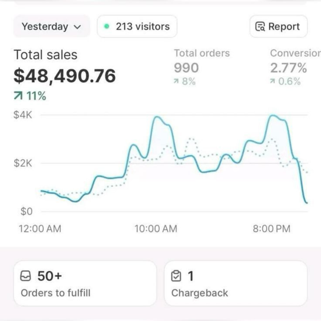This screenshot has height=321, width=321.
Task: Open the 1 Chargeback card
Action: pyautogui.click(x=235, y=283)
